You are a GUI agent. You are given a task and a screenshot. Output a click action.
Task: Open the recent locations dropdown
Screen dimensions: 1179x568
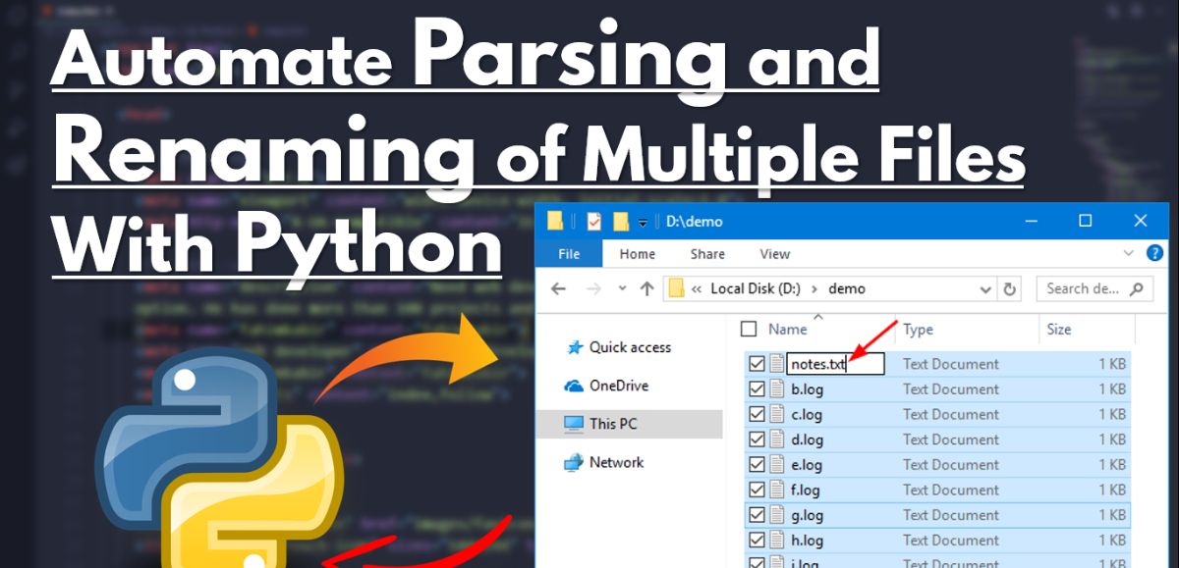click(x=622, y=289)
